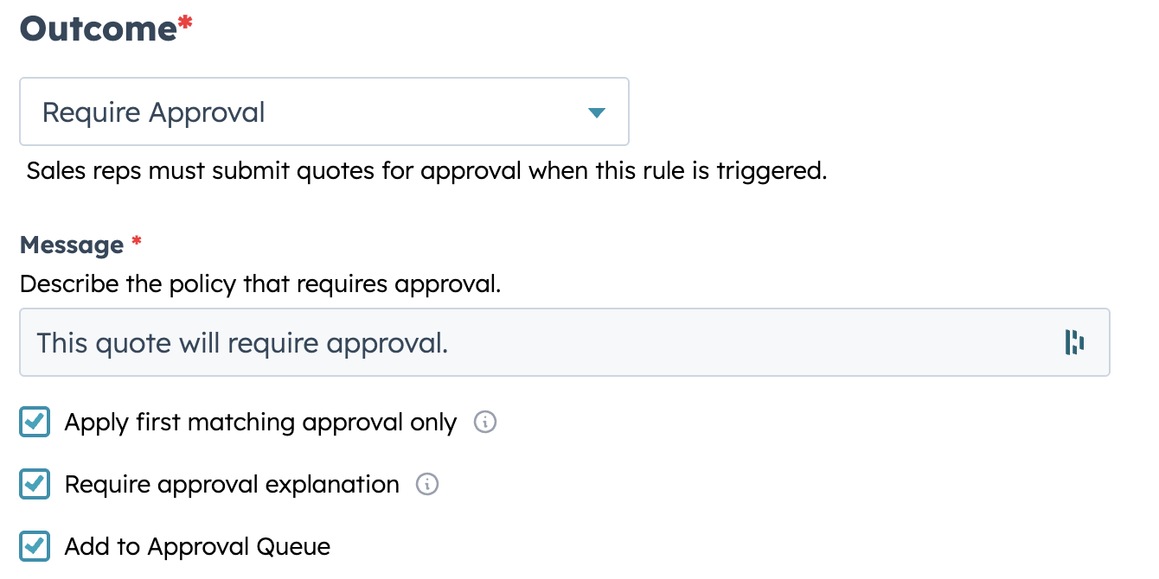Image resolution: width=1159 pixels, height=579 pixels.
Task: Open the Outcome dropdown box
Action: [323, 112]
